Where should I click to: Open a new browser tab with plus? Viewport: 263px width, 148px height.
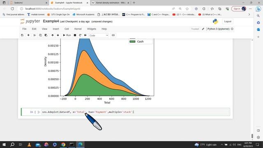134,3
